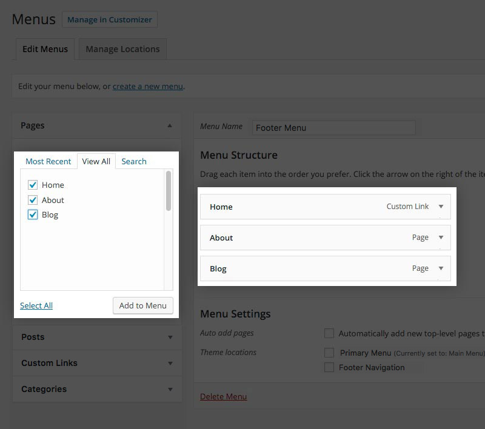Enable automatically add new top-level pages
Image resolution: width=485 pixels, height=429 pixels.
pyautogui.click(x=329, y=333)
